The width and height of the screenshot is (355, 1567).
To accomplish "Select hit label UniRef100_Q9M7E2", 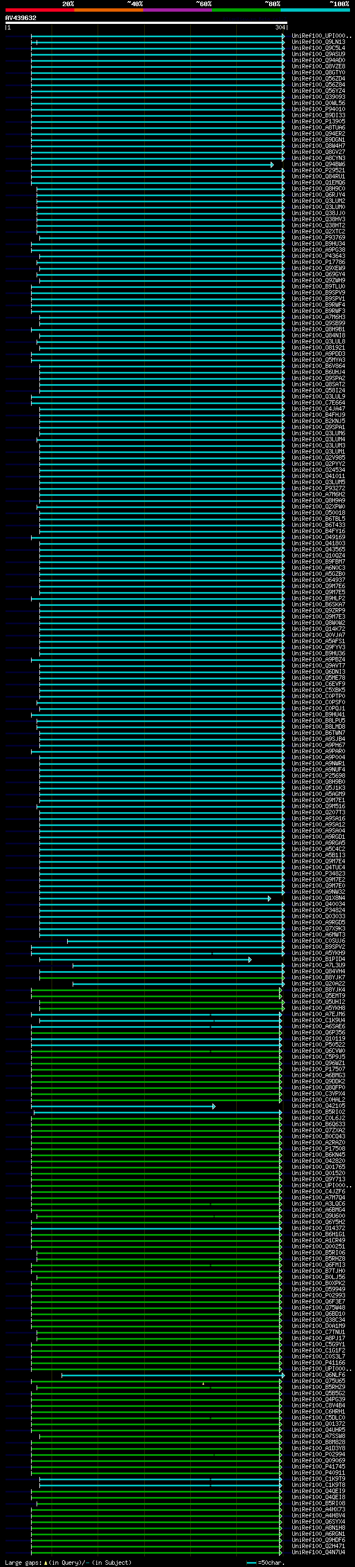I will tap(318, 879).
